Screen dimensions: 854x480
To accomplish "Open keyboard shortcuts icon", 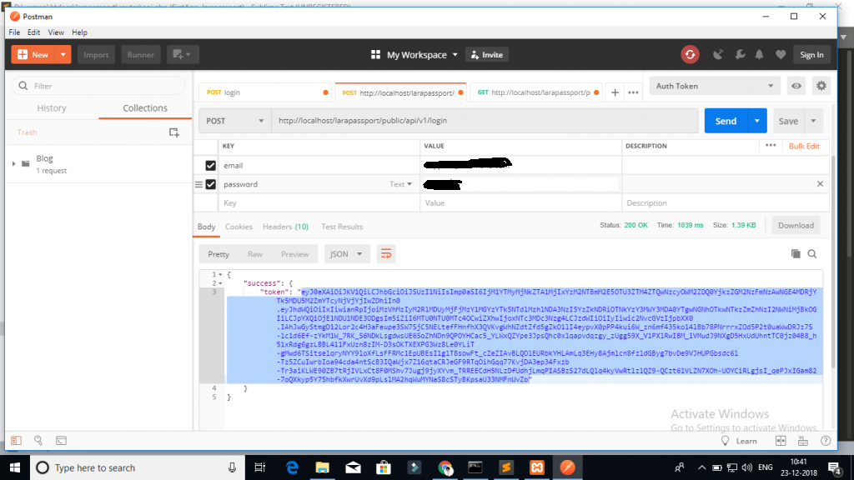I will (x=803, y=441).
